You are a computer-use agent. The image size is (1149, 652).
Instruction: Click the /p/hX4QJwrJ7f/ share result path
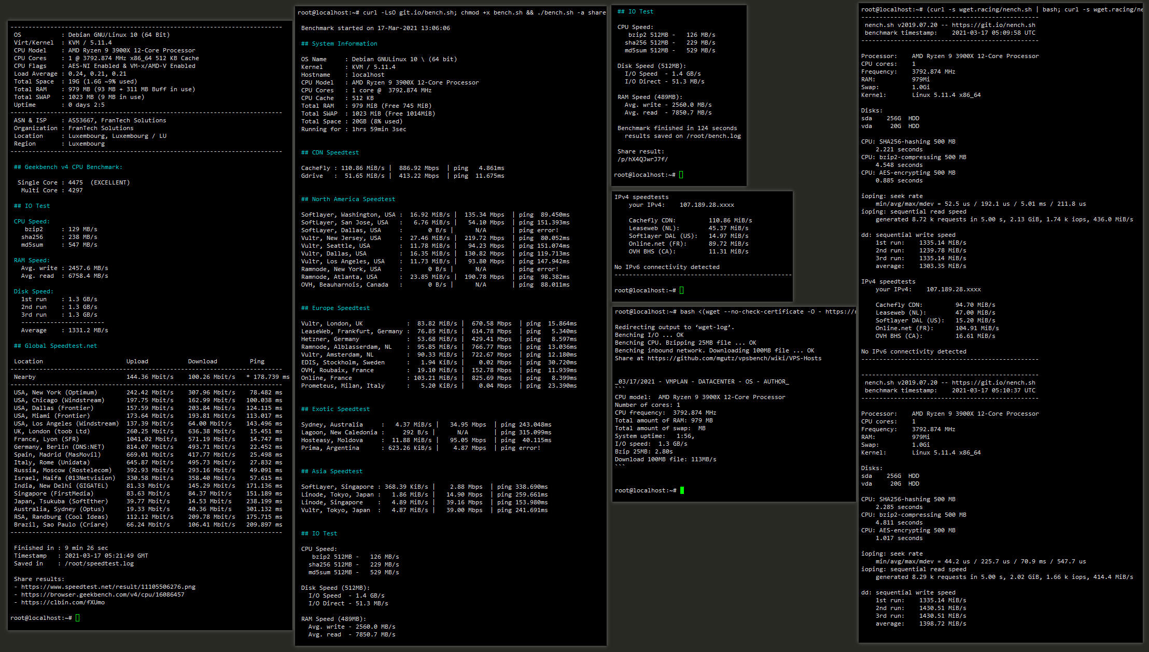point(642,159)
